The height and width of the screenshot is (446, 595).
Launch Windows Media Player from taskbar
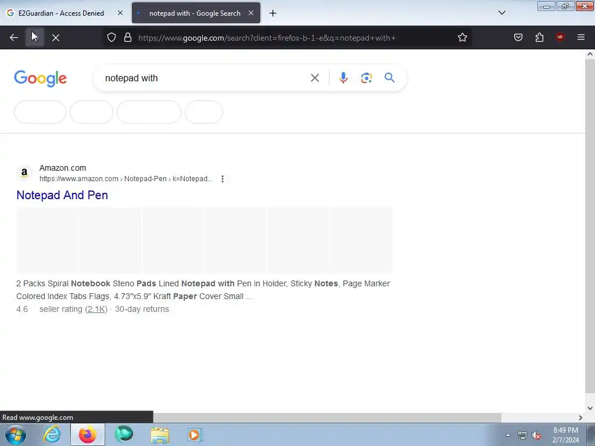195,434
